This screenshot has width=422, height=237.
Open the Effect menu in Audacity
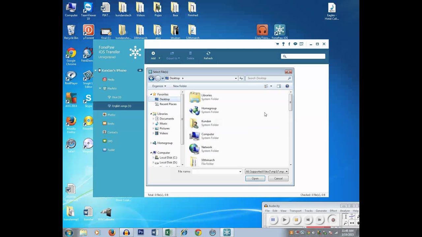coord(333,211)
